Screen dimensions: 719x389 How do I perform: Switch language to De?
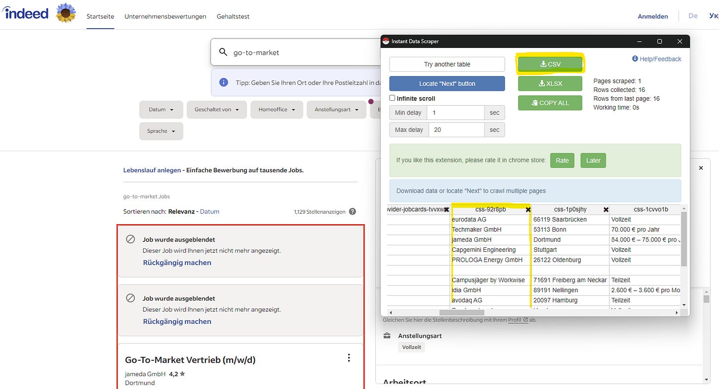click(693, 16)
